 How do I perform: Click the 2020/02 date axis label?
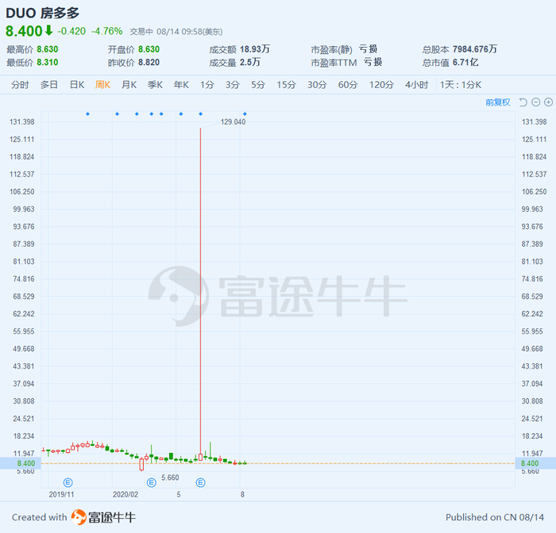tap(125, 494)
